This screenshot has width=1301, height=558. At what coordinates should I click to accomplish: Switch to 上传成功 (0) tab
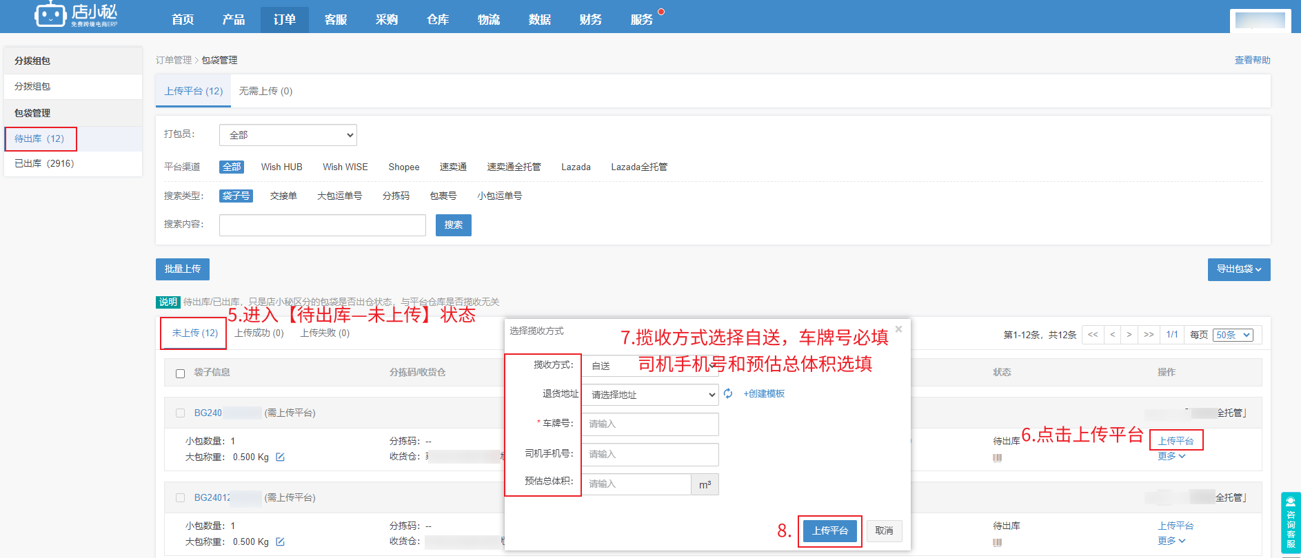pos(259,333)
